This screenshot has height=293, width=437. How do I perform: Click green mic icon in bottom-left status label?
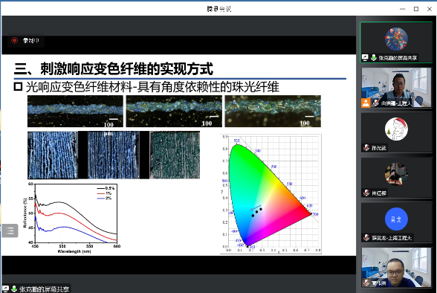(x=14, y=289)
